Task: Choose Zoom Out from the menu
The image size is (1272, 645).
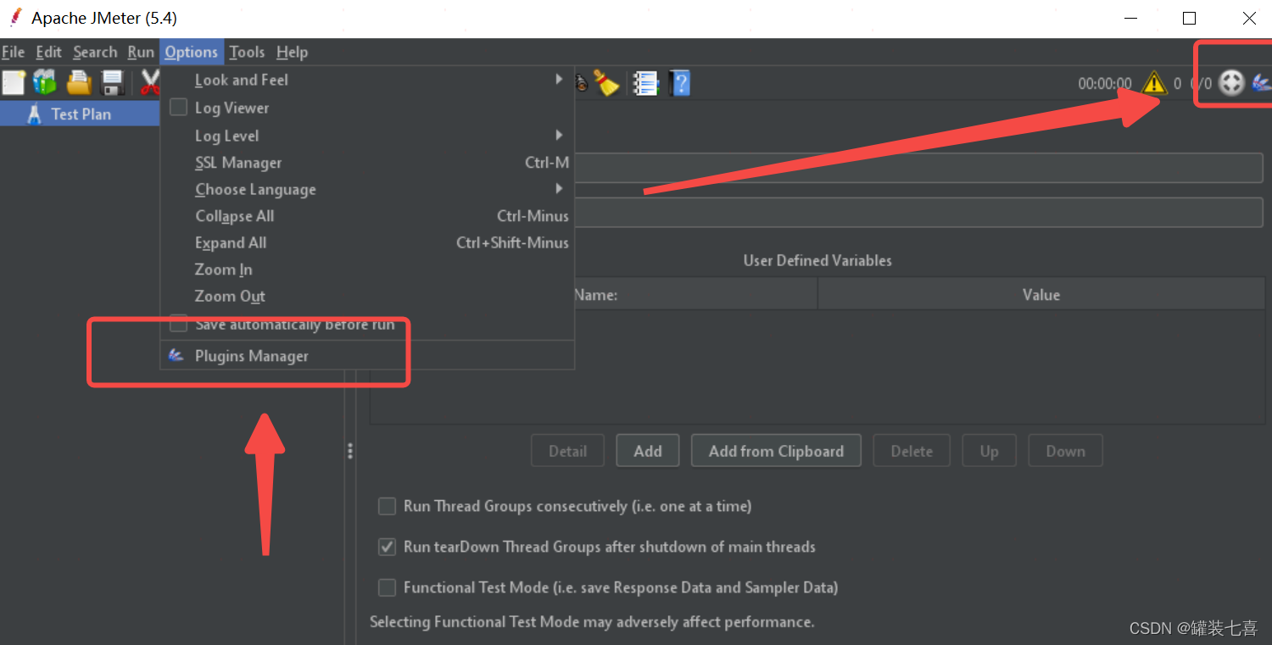Action: 367,296
